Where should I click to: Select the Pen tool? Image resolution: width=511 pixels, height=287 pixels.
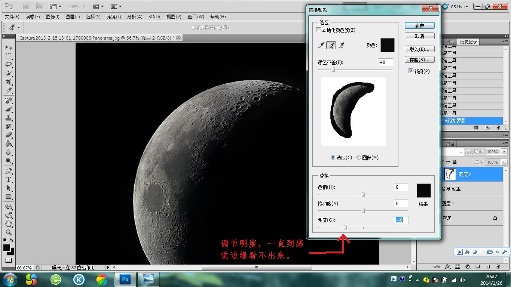point(9,171)
